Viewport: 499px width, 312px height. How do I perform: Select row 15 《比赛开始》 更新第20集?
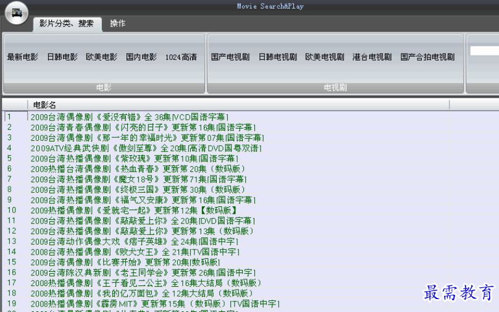click(125, 262)
